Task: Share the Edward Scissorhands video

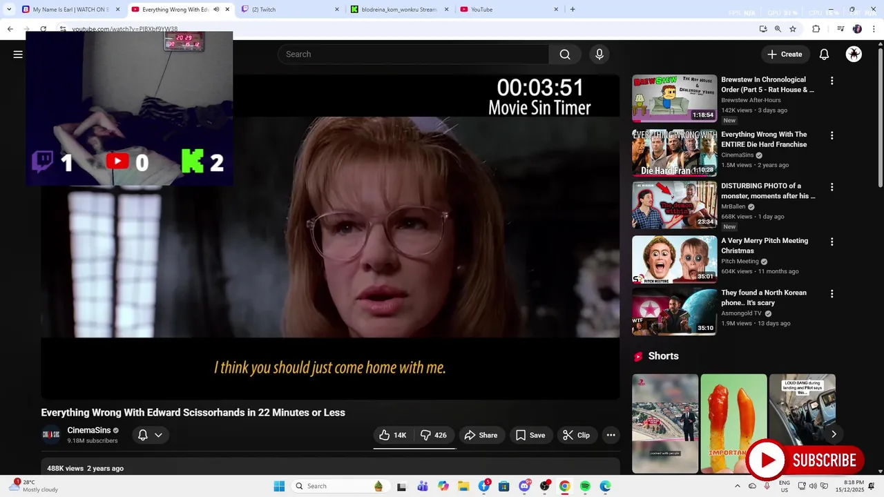Action: [x=481, y=435]
